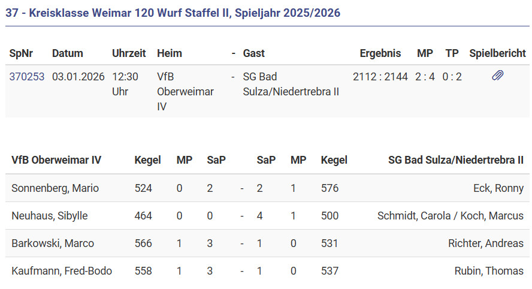Select guest team SG Bad Sulza/Niedertrebra II cell
The width and height of the screenshot is (532, 289).
pyautogui.click(x=291, y=84)
